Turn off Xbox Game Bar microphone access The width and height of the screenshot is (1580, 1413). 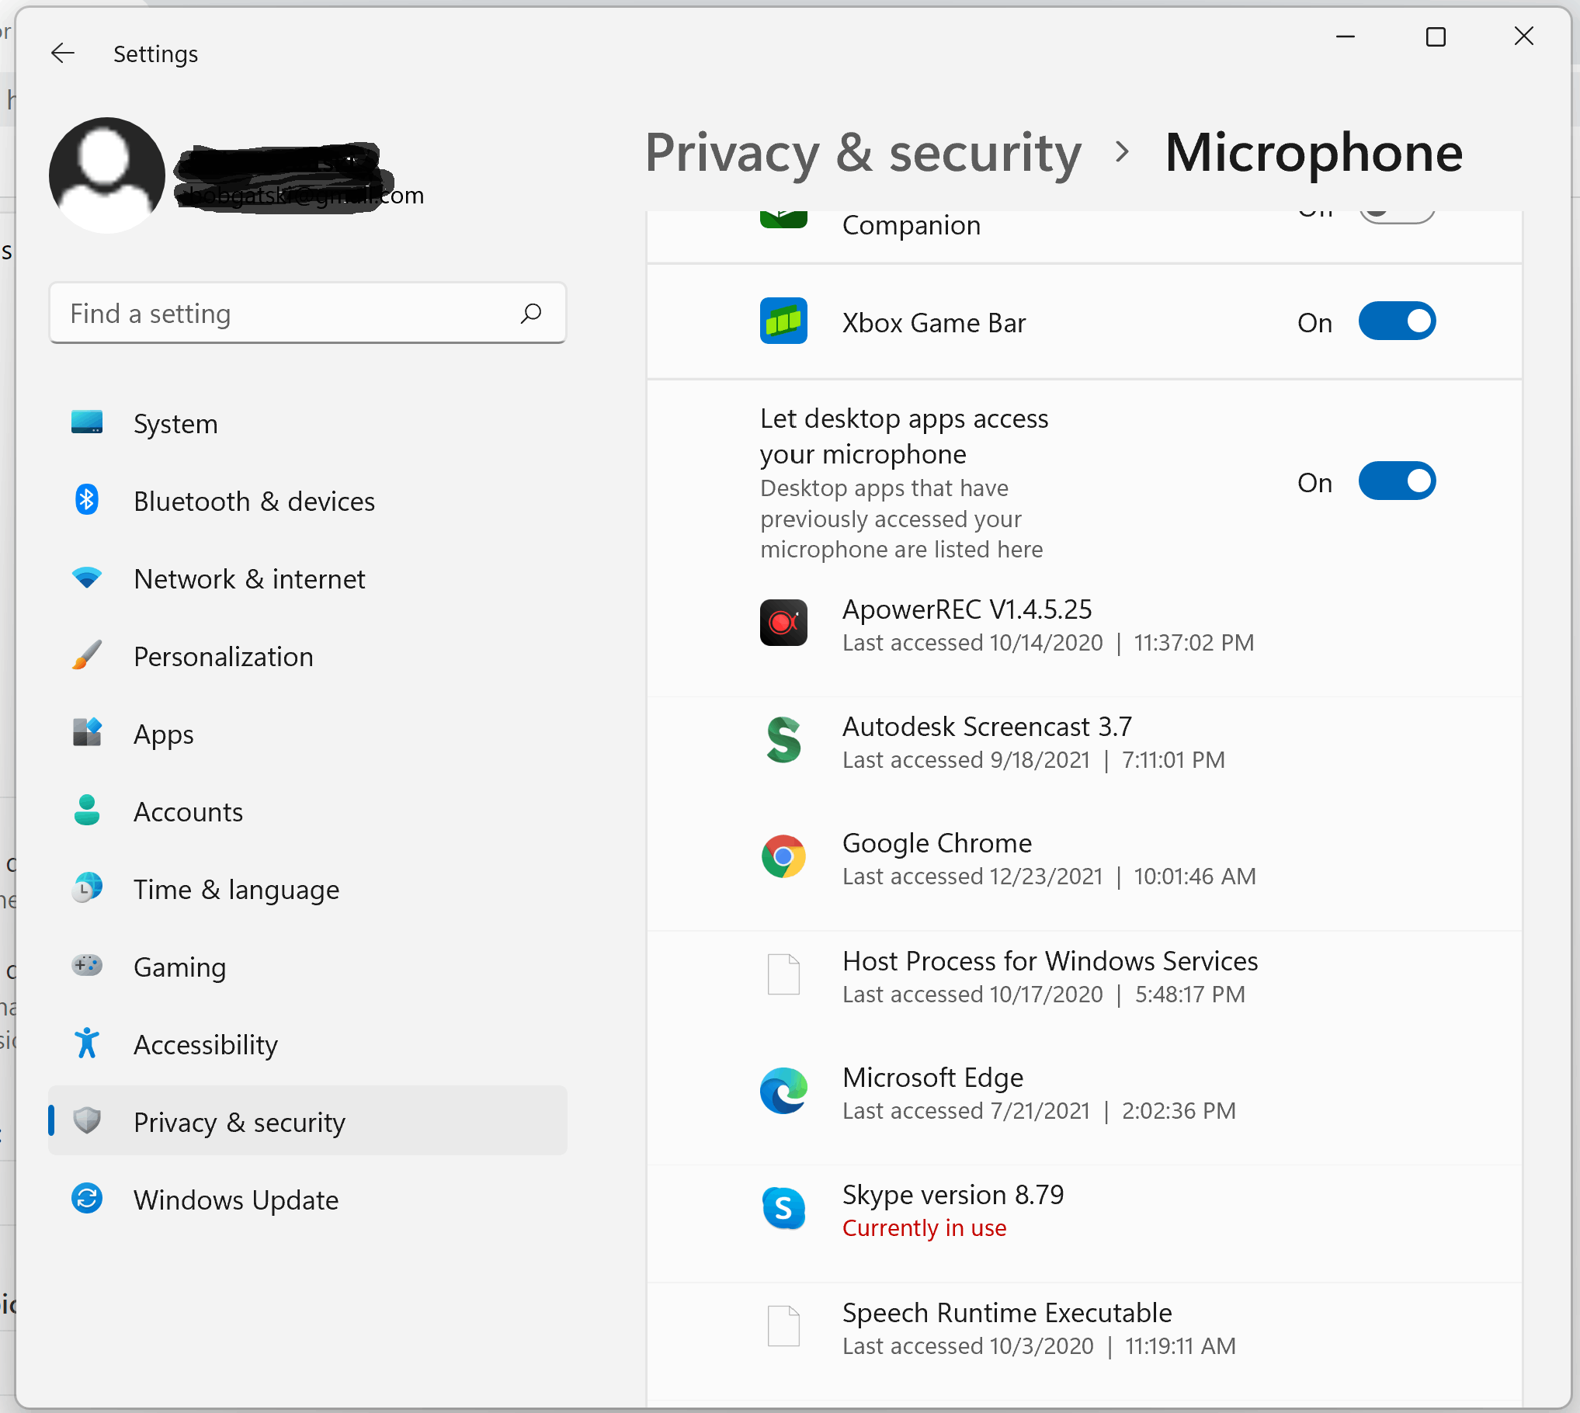(1396, 321)
